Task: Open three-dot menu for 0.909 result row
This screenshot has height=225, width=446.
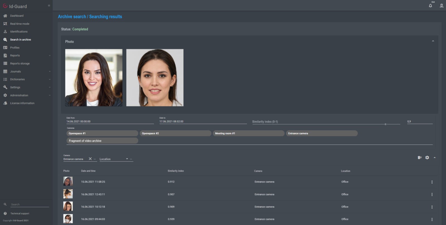Action: 432,207
